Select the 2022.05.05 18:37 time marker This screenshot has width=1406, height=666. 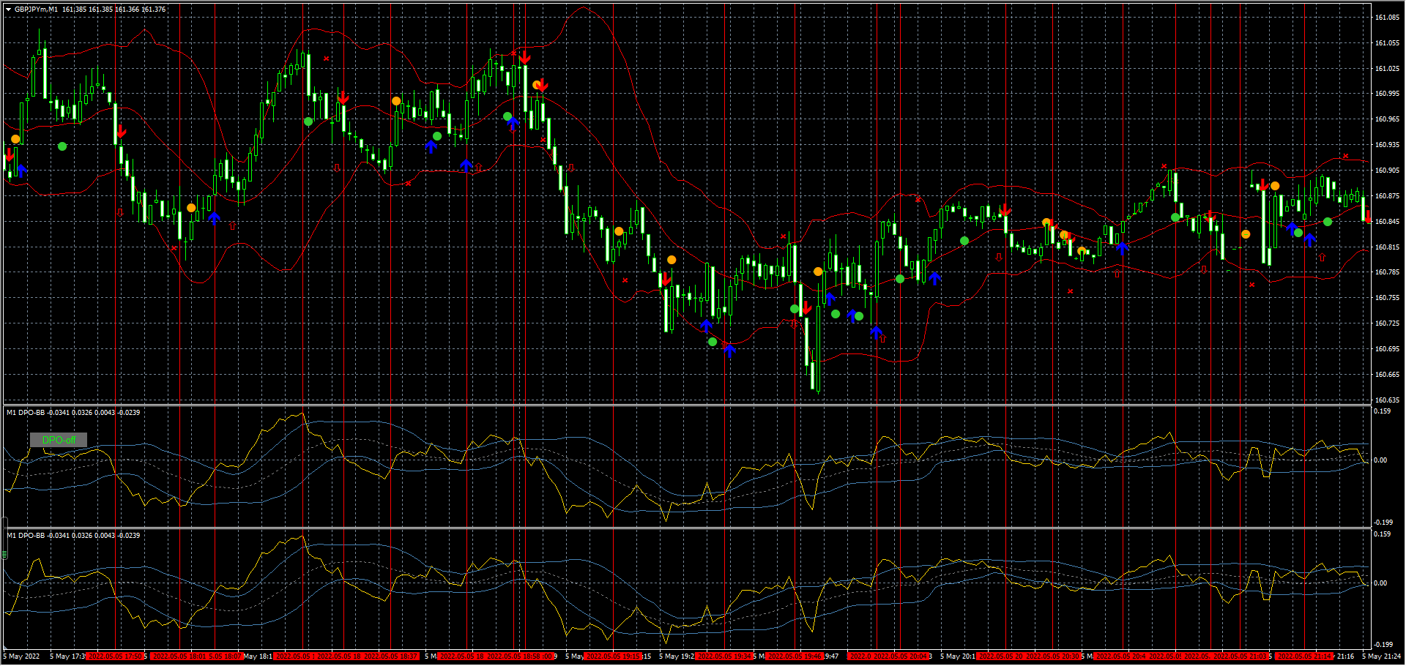pos(391,656)
